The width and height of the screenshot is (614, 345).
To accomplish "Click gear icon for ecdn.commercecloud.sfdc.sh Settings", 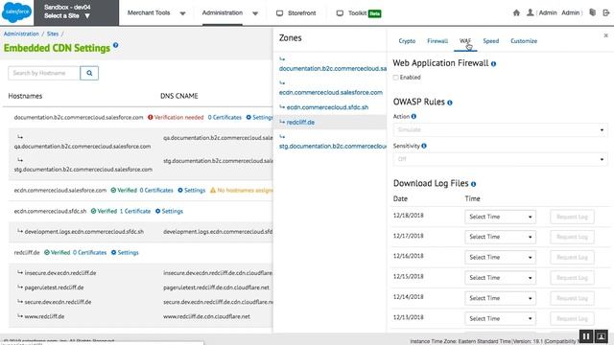I will [157, 211].
